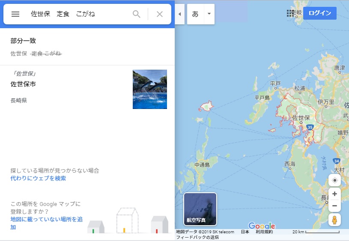The width and height of the screenshot is (349, 241).
Task: Click the 松浦 label on map
Action: [300, 88]
